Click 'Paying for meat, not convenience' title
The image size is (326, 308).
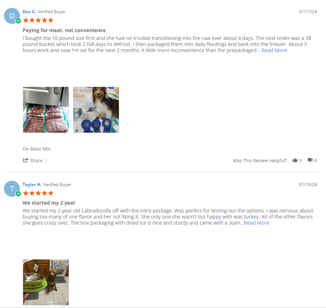pos(64,30)
